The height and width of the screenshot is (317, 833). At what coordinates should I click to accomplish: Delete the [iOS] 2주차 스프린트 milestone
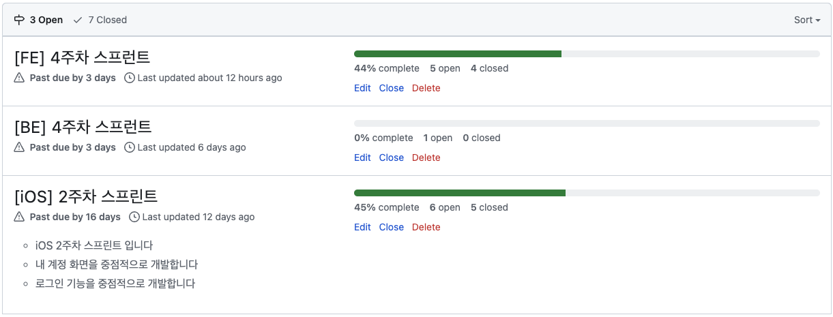tap(426, 227)
